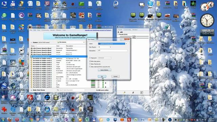The width and height of the screenshot is (217, 122).
Task: Select the Computer desktop icon
Action: click(x=4, y=4)
